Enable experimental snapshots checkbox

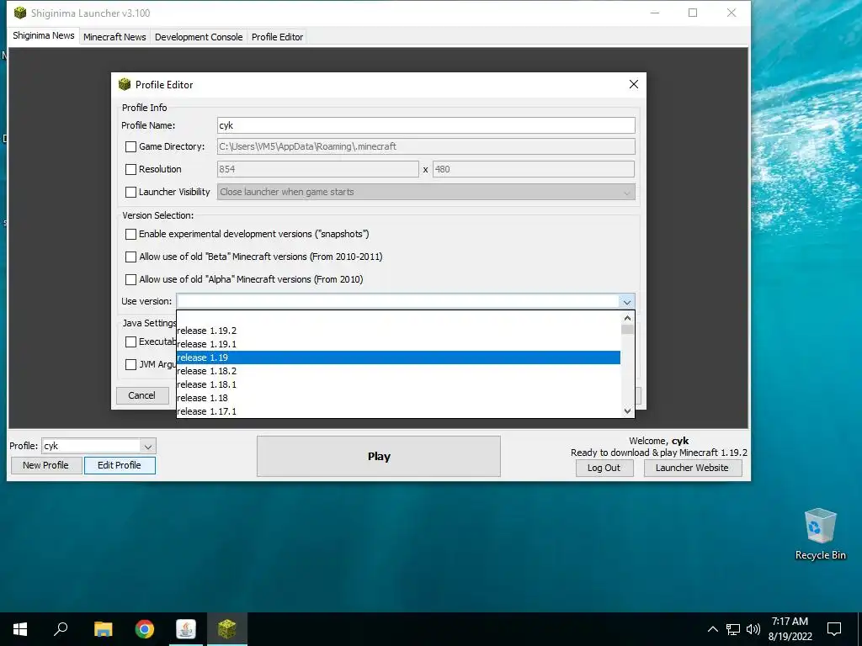tap(130, 234)
